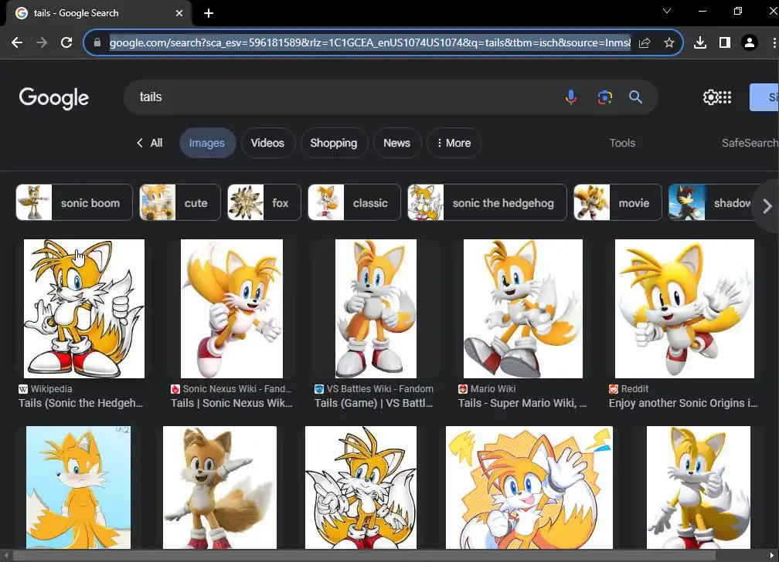Open the Reddit Sonic Origins Tails image

[684, 309]
